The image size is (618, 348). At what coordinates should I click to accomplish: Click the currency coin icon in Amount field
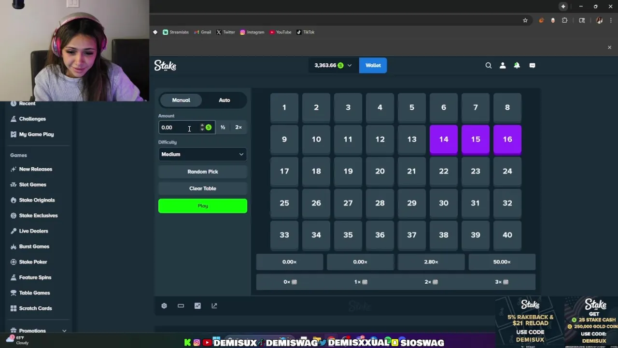(x=209, y=128)
